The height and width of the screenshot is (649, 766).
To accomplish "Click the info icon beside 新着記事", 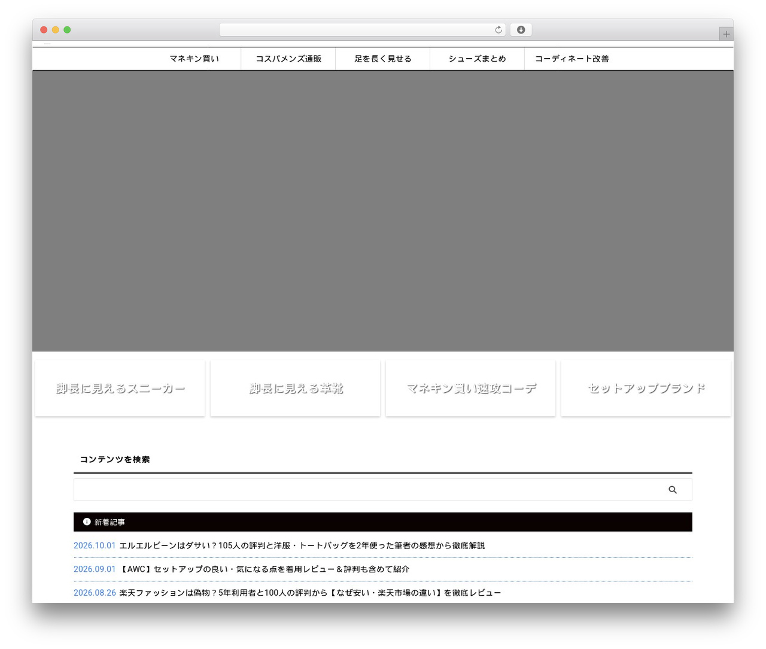I will click(x=87, y=521).
